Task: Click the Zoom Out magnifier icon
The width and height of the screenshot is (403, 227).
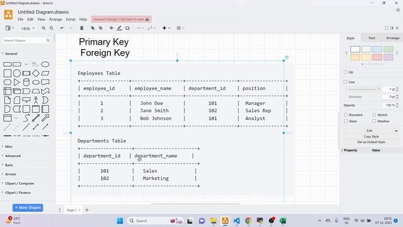Action: pyautogui.click(x=52, y=28)
